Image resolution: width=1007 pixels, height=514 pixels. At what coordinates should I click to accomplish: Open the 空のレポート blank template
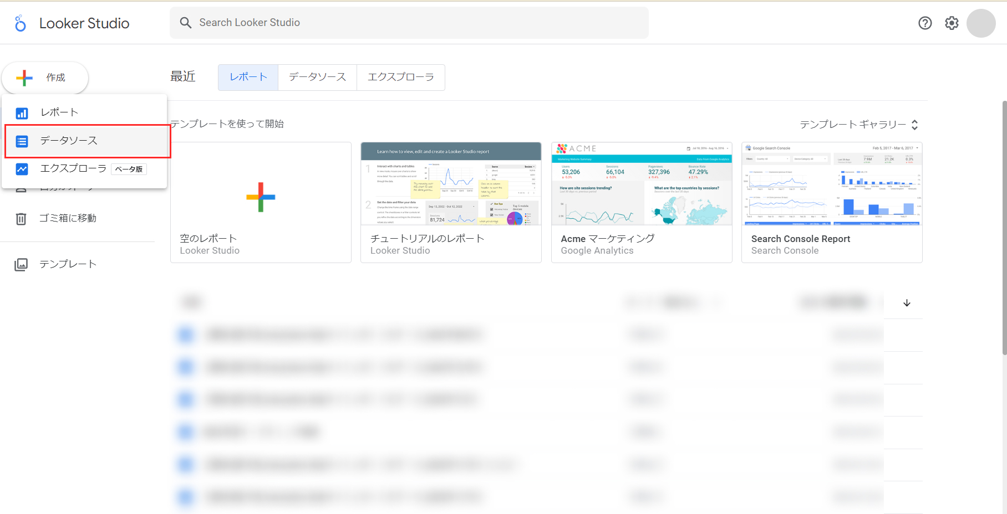click(261, 202)
